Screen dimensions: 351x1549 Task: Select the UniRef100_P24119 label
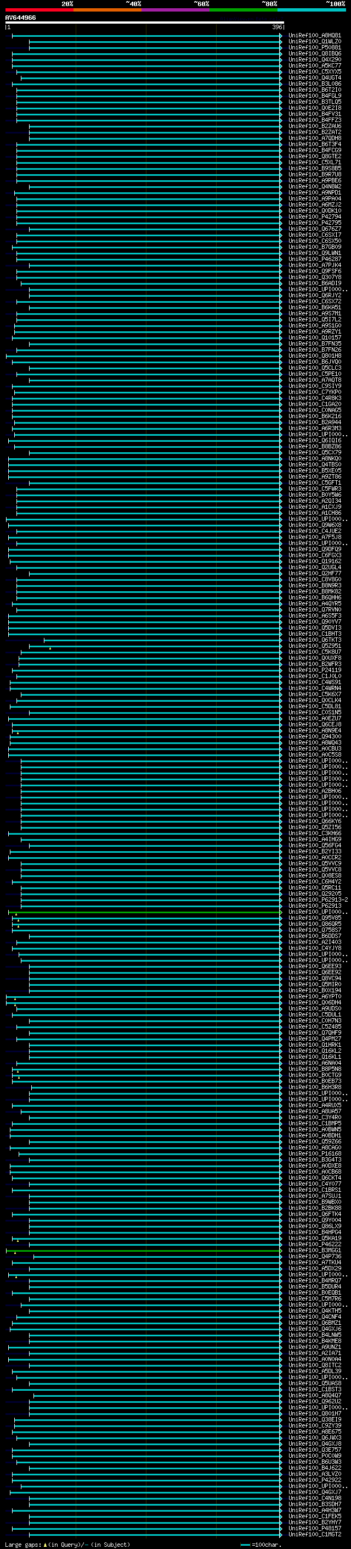[x=315, y=670]
